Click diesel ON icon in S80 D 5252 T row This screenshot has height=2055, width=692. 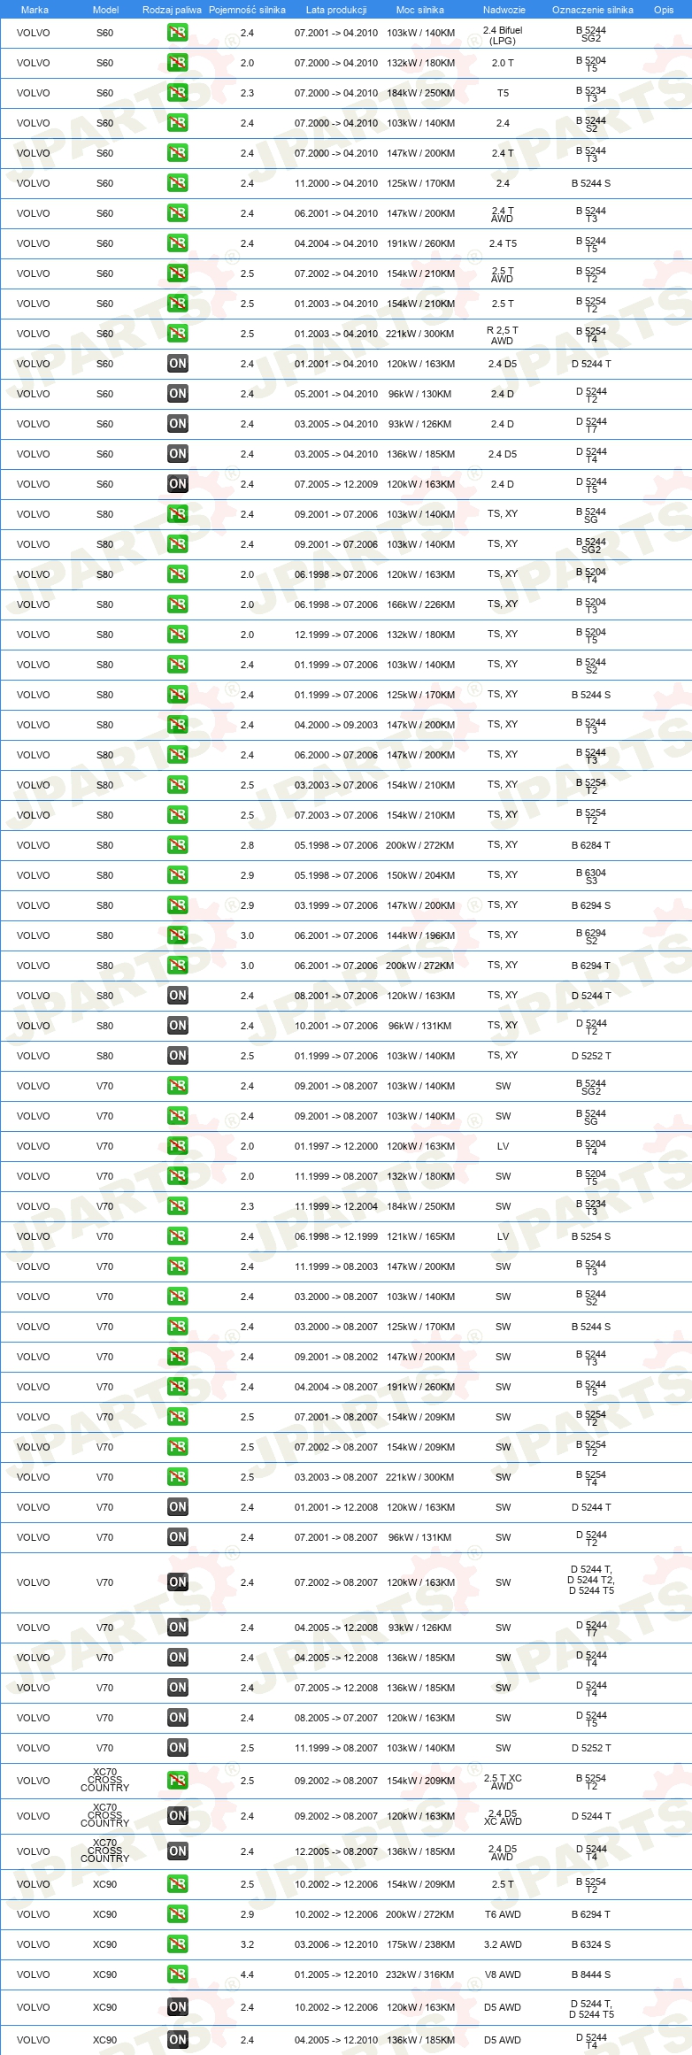[x=178, y=1056]
